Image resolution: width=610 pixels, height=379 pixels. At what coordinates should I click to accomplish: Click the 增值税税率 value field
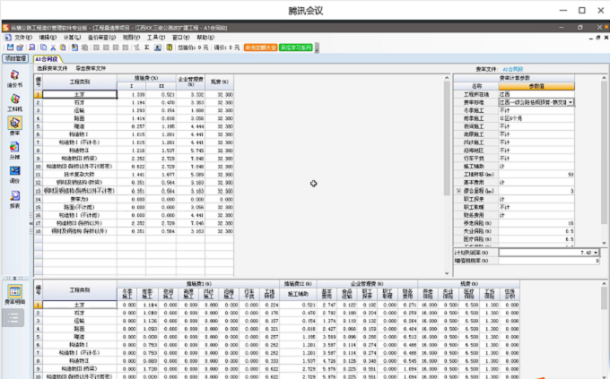coord(549,261)
